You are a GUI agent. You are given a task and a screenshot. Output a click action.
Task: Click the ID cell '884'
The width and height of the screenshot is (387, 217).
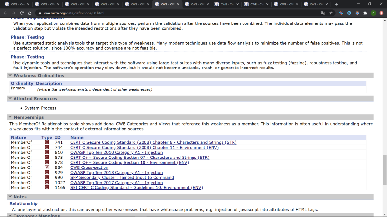(x=59, y=167)
